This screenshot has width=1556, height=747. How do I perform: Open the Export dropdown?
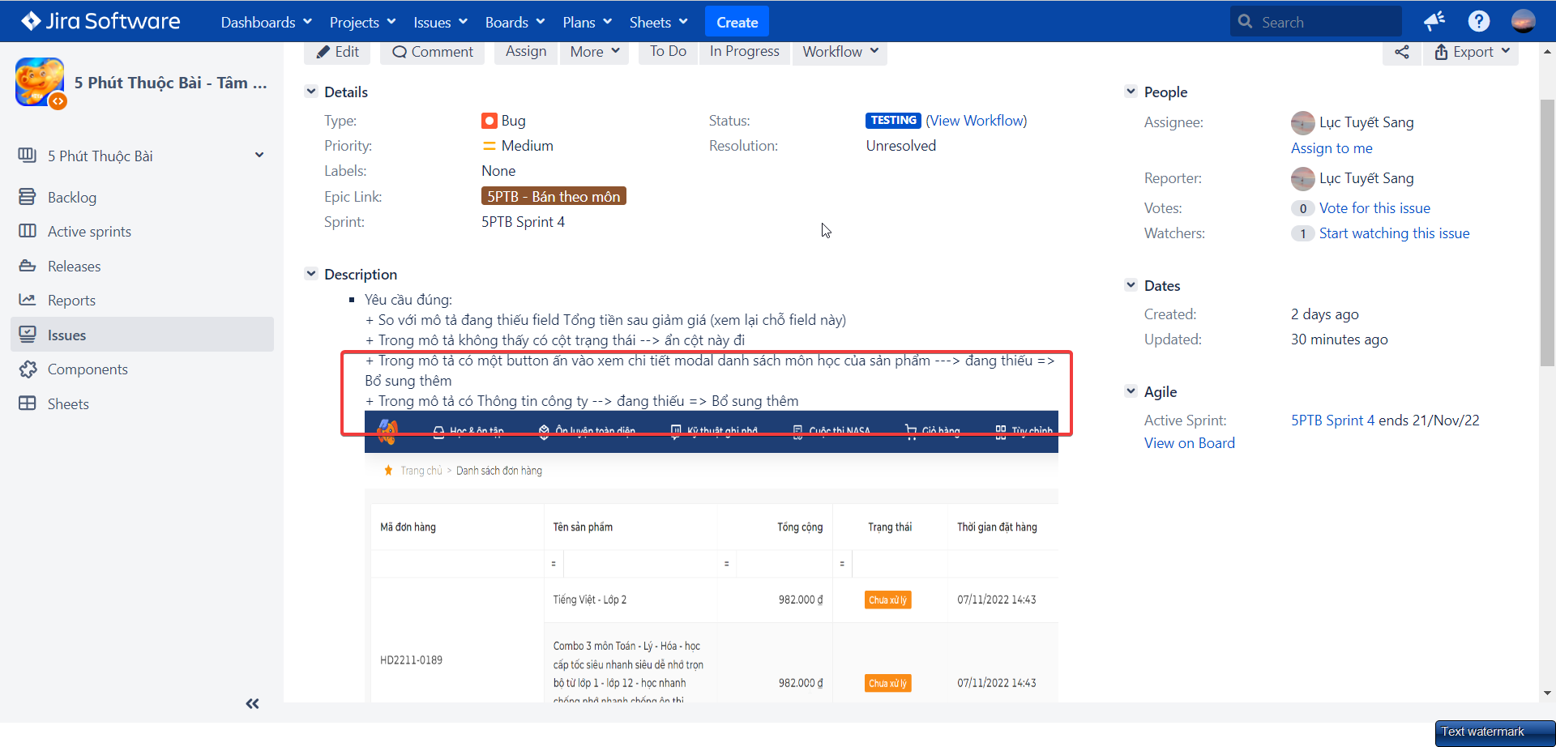click(x=1472, y=52)
